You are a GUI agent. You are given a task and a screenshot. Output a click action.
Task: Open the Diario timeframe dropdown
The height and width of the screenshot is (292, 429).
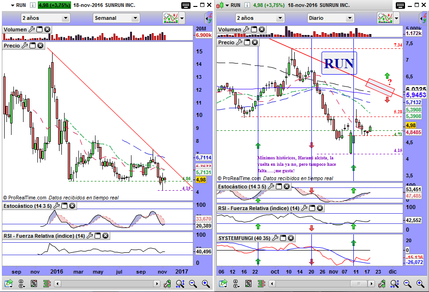[330, 18]
